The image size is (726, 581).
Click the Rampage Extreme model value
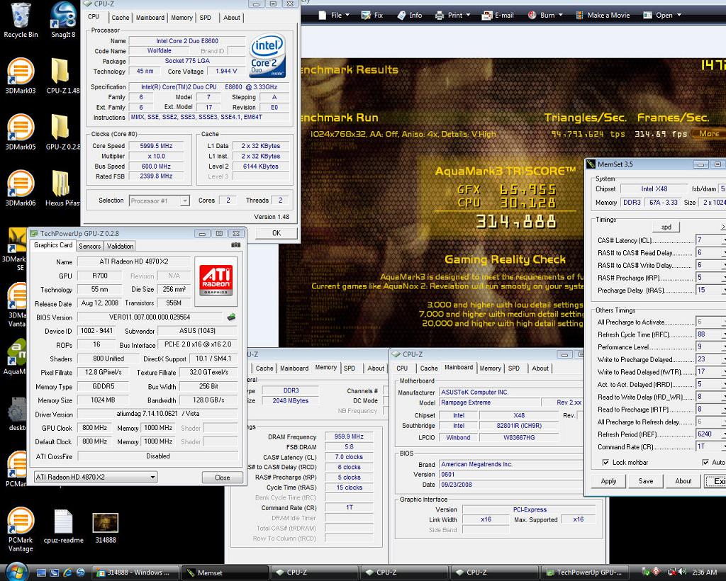[488, 402]
